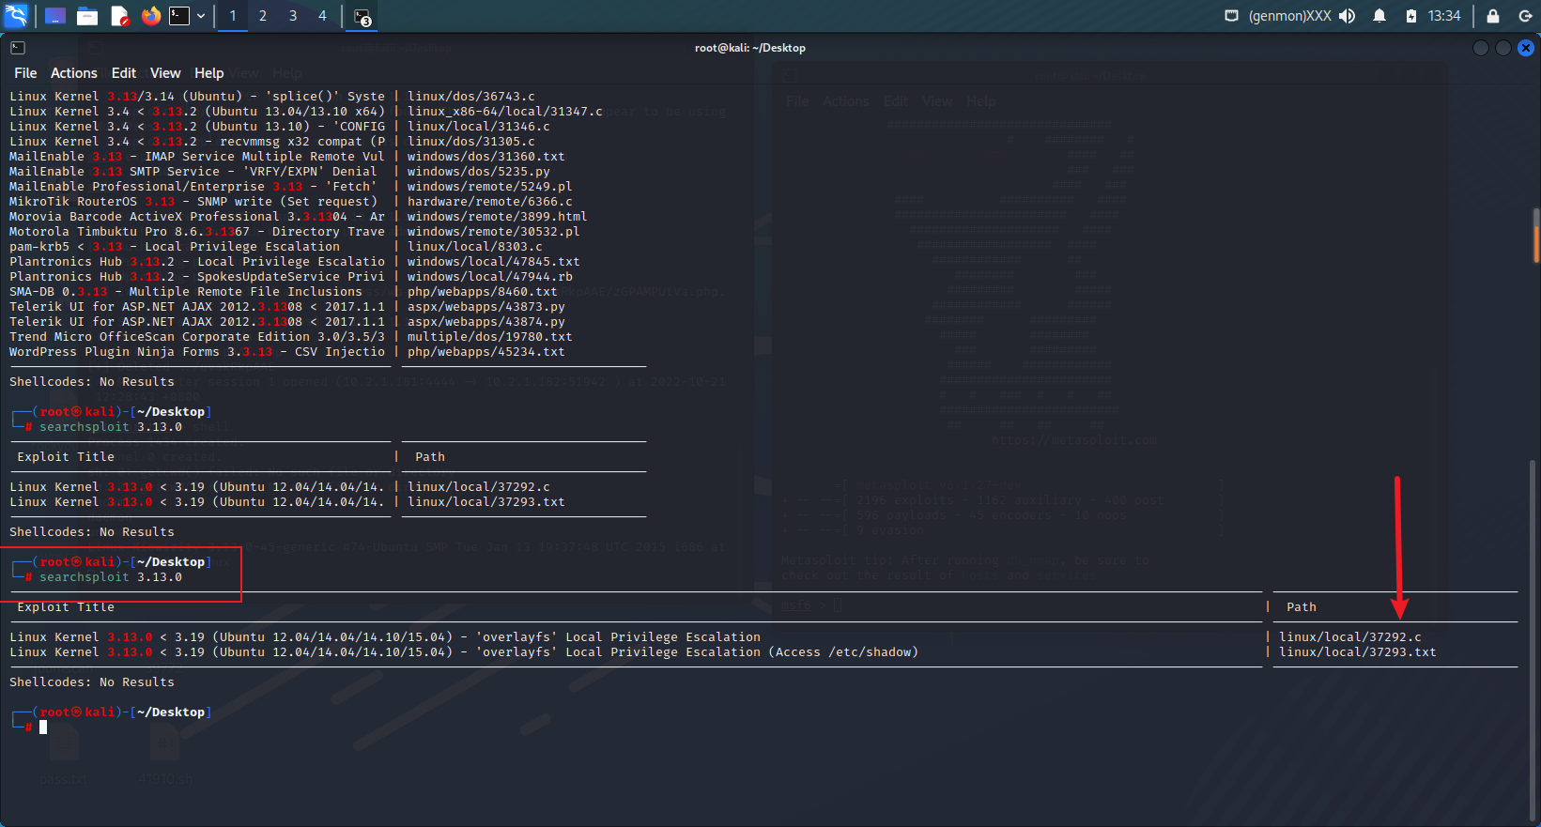Click path linux/local/37292.c in wide results
The width and height of the screenshot is (1541, 827).
[x=1349, y=637]
